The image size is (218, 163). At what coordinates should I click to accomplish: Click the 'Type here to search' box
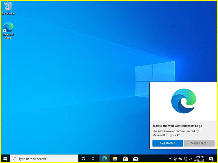(44, 159)
